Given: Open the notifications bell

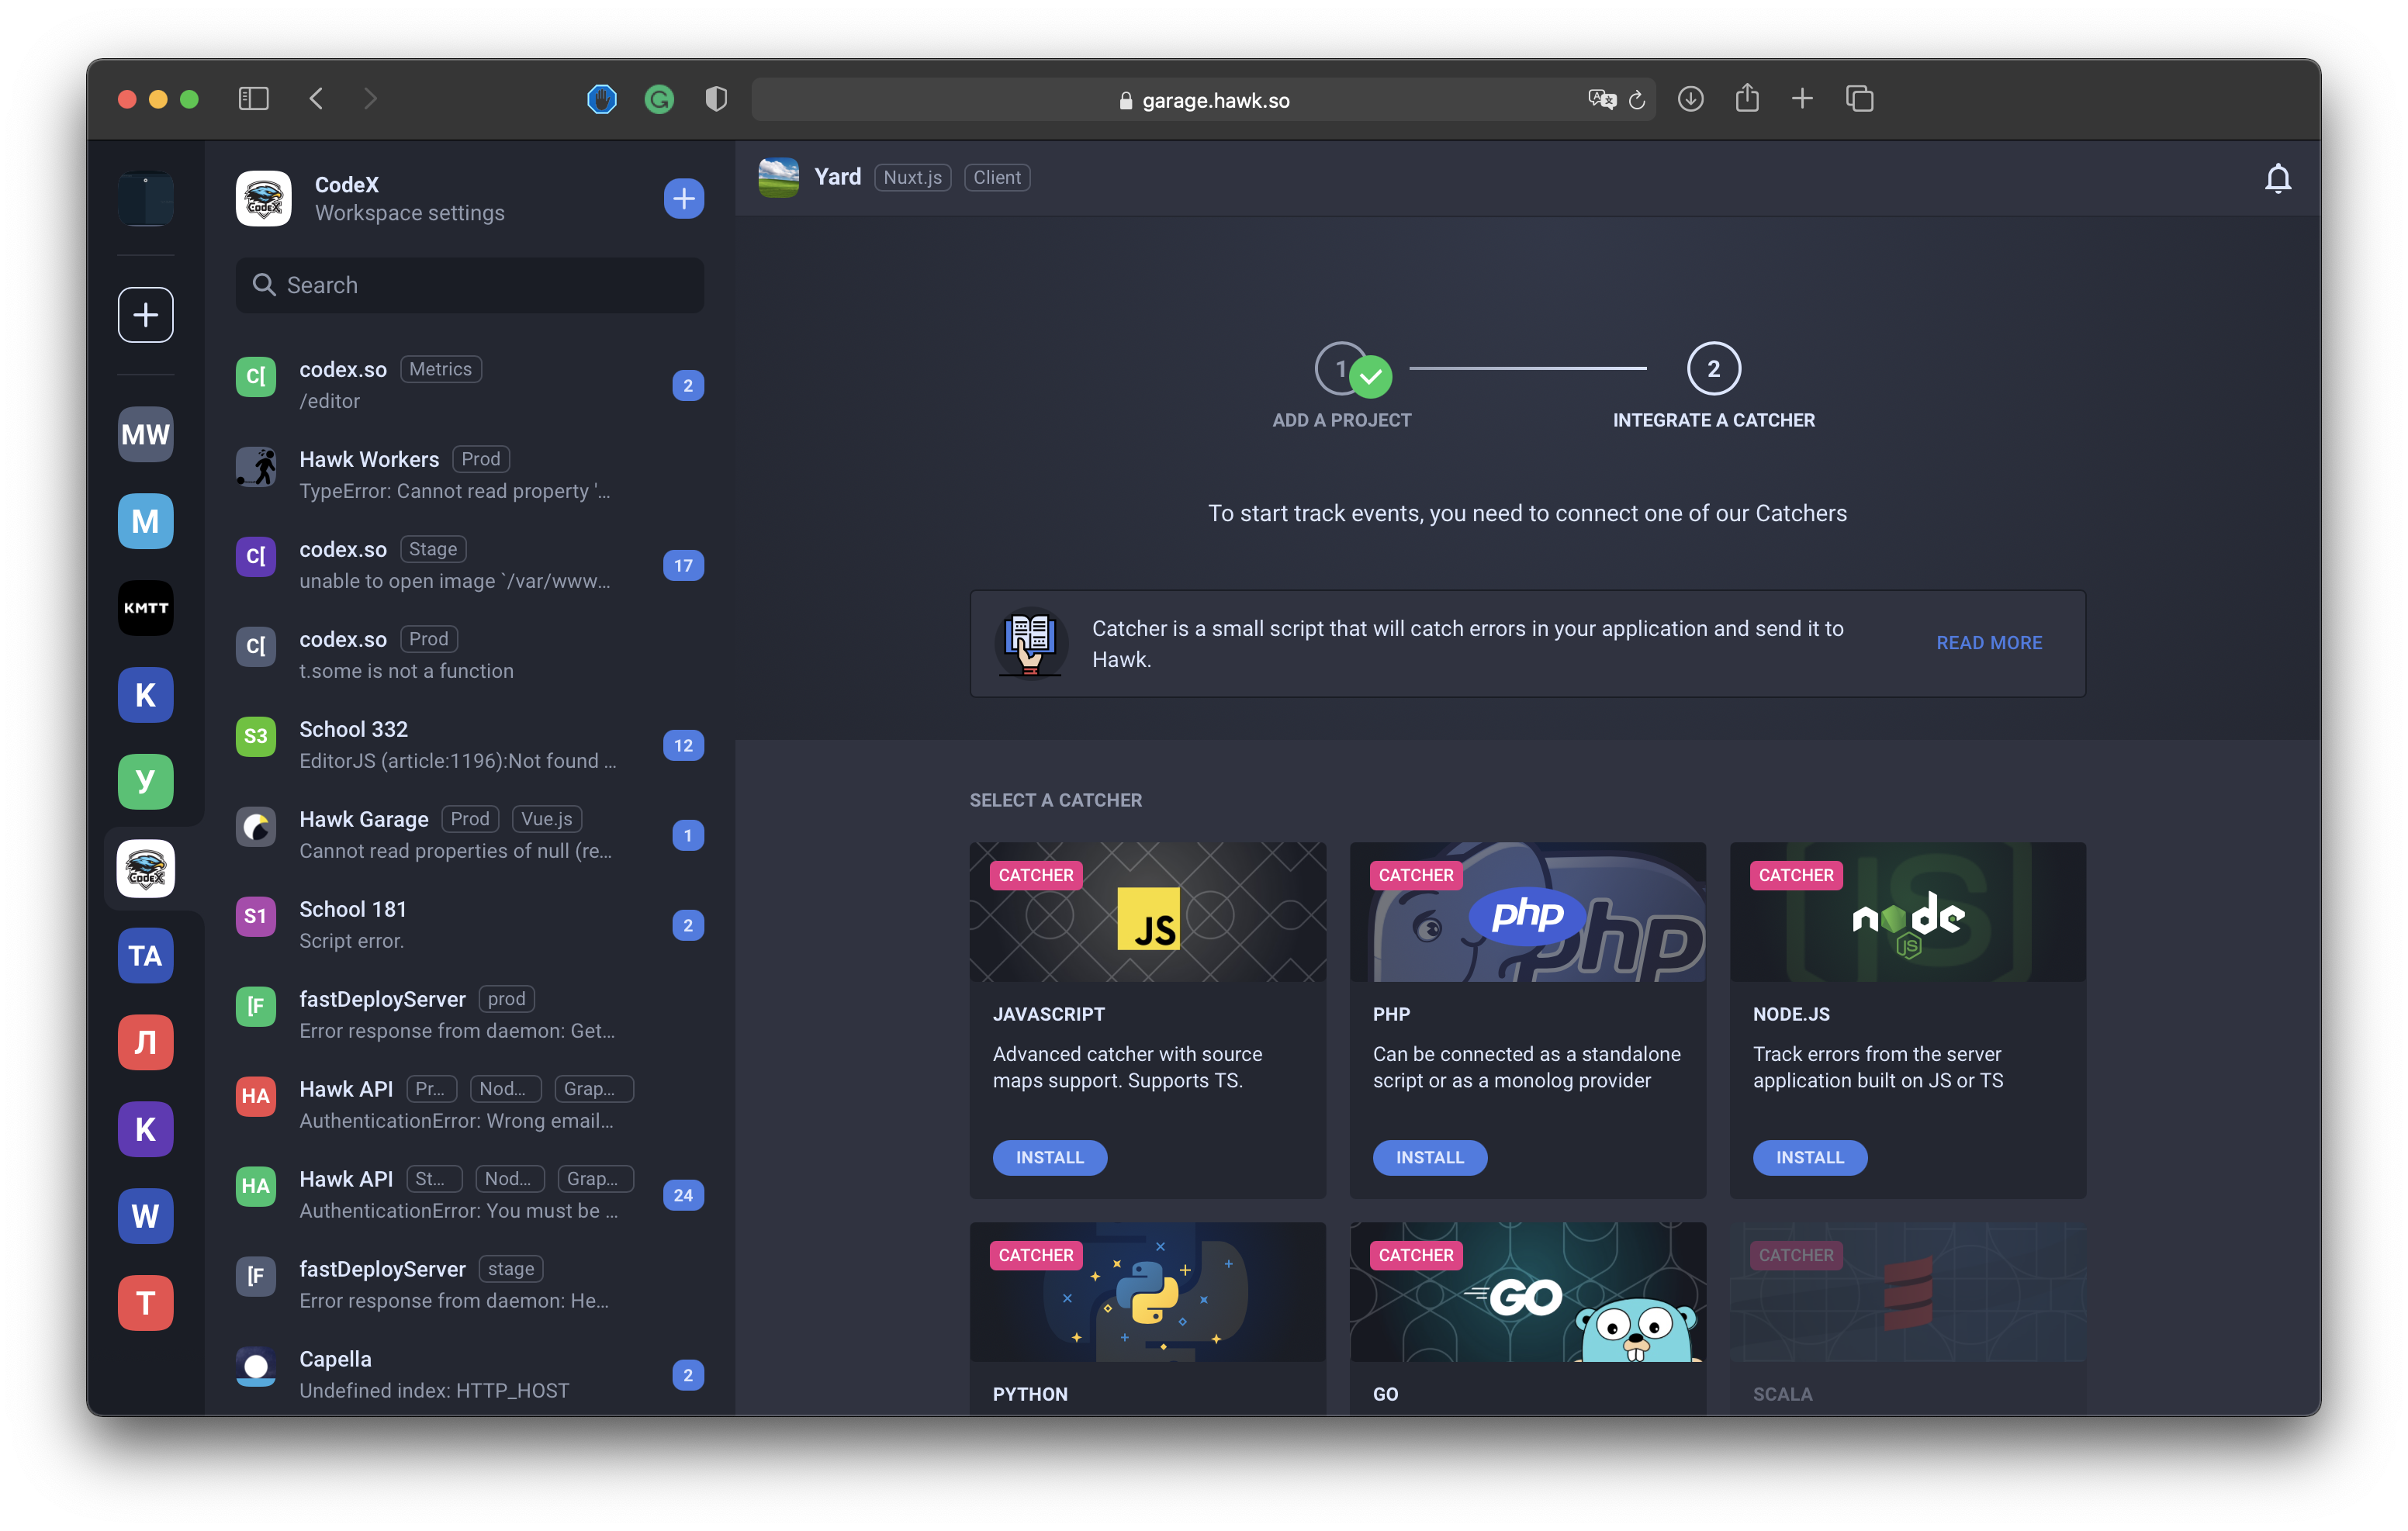Looking at the screenshot, I should 2277,179.
